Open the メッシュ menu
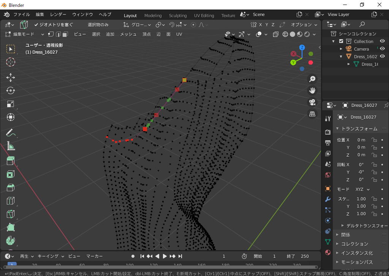The height and width of the screenshot is (276, 389). 128,34
